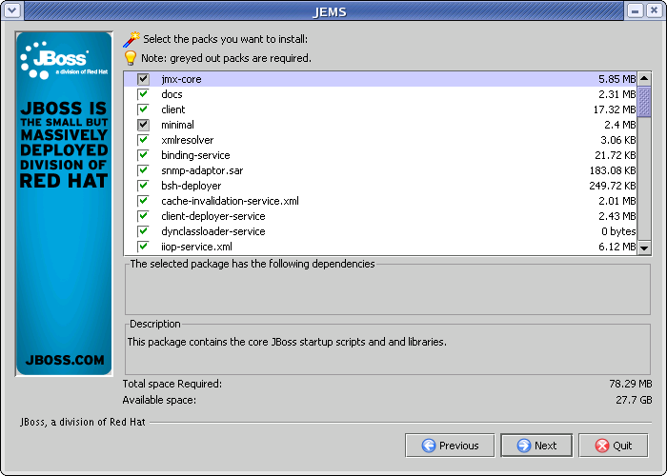
Task: Uncheck the cache-invalidation-service.xml checkbox
Action: (143, 201)
